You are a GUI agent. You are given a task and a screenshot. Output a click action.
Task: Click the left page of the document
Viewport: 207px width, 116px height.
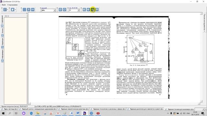tap(86, 58)
